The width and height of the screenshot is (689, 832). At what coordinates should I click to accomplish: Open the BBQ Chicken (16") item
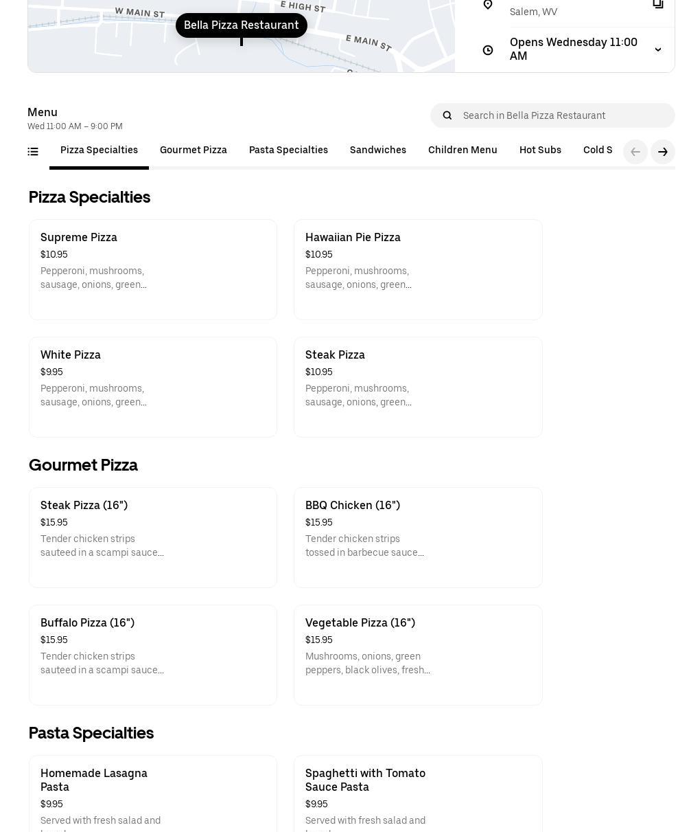pyautogui.click(x=418, y=538)
